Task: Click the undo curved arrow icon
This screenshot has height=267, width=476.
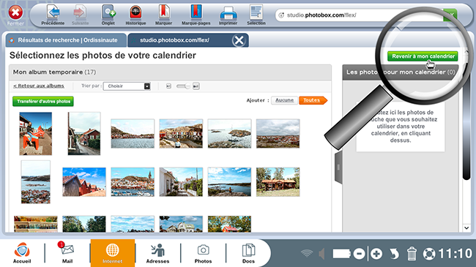Action: [x=394, y=254]
